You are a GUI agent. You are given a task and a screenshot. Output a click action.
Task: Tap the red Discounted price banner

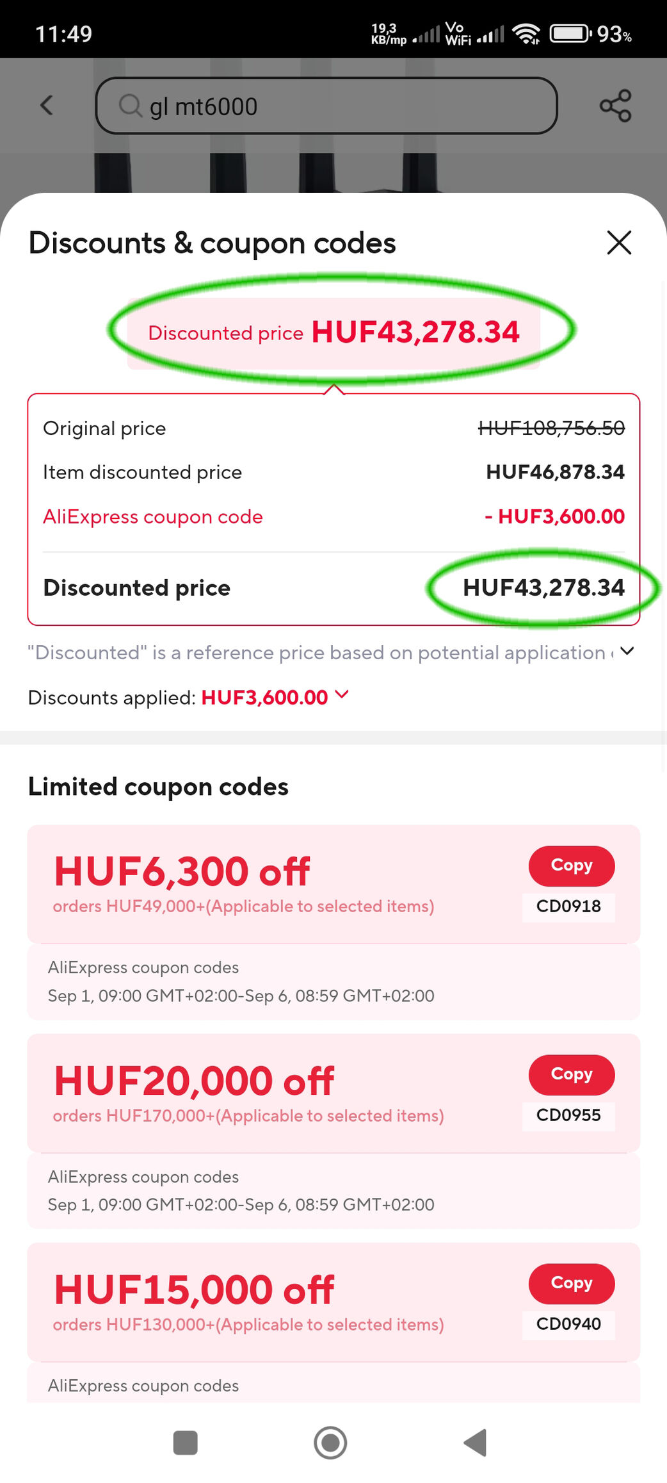pos(333,333)
